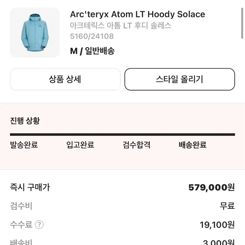Viewport: 245px width, 245px height.
Task: Open the 수수료 help question-mark icon
Action: click(x=39, y=225)
